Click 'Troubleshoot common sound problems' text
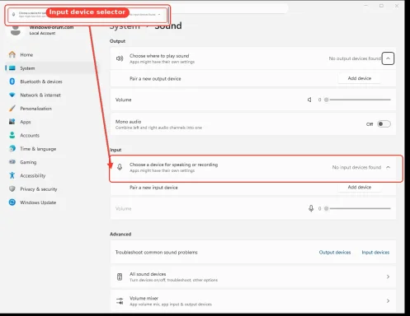410x316 pixels. click(156, 253)
